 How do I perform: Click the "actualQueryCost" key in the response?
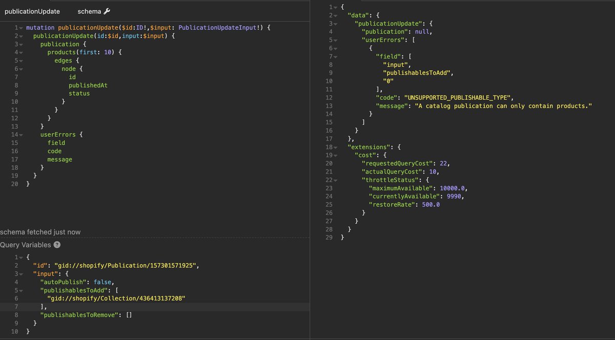[391, 172]
